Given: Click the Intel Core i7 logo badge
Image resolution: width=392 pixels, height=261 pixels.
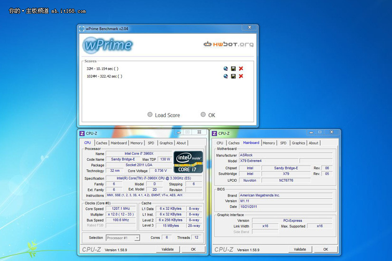Looking at the screenshot, I should pyautogui.click(x=188, y=162).
